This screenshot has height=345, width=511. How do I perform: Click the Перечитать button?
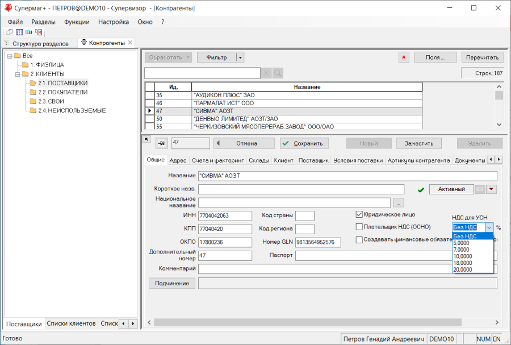482,57
